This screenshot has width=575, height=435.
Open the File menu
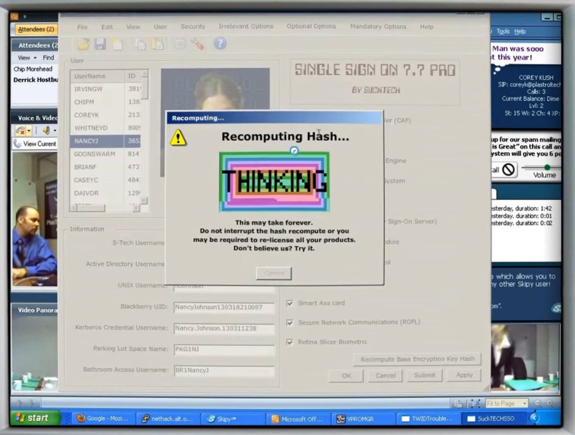[82, 27]
